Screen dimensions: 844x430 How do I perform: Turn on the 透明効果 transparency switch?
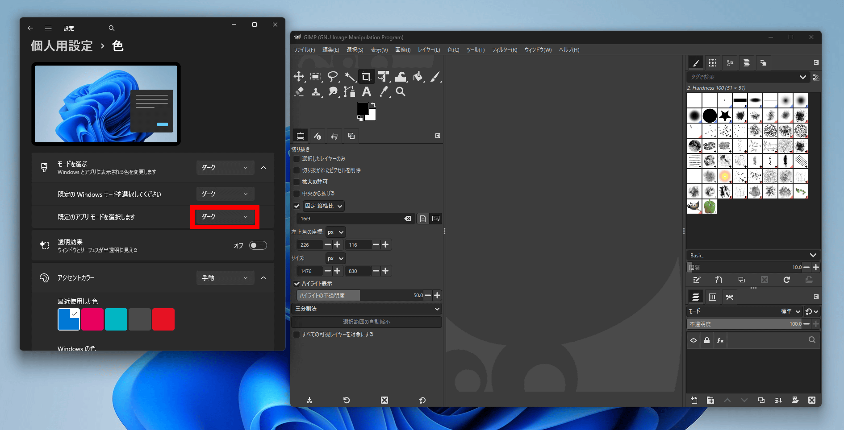258,245
